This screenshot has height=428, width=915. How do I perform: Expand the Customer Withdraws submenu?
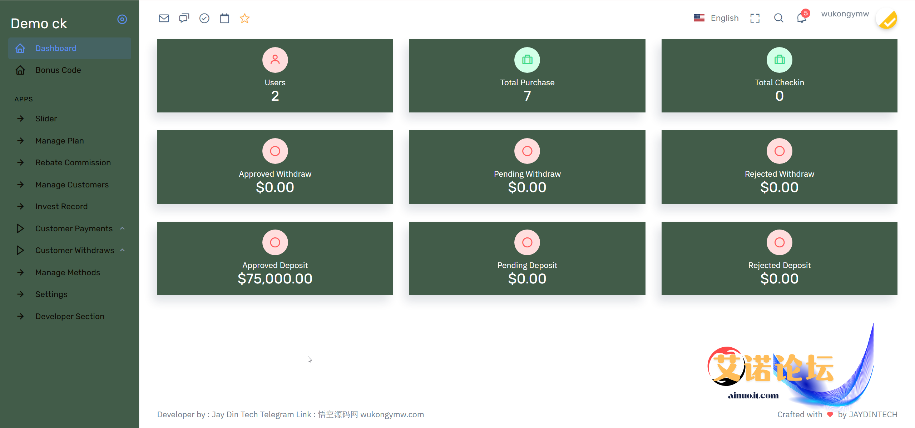pyautogui.click(x=74, y=250)
